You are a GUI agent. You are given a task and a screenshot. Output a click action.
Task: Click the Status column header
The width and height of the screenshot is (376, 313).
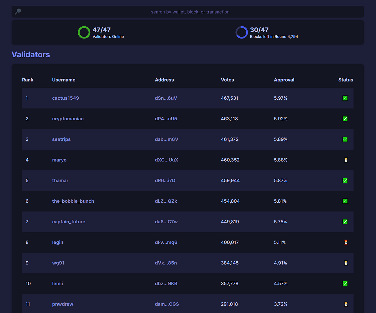[346, 80]
